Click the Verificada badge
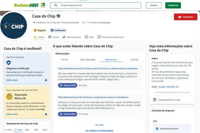The height and width of the screenshot is (133, 200). pyautogui.click(x=58, y=30)
